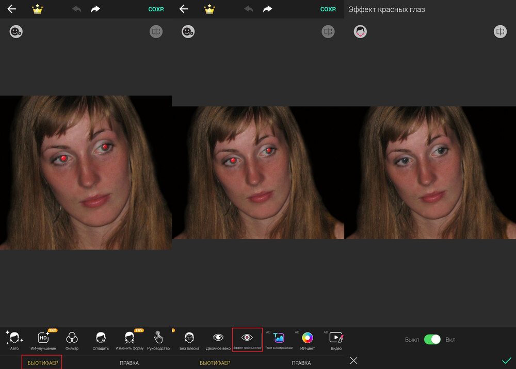Confirm changes with the green checkmark

[x=506, y=361]
